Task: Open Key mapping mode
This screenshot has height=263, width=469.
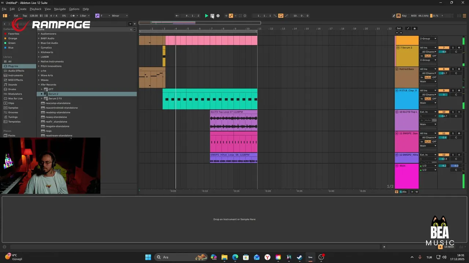Action: (404, 16)
